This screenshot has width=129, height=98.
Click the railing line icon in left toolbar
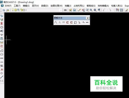point(2,58)
